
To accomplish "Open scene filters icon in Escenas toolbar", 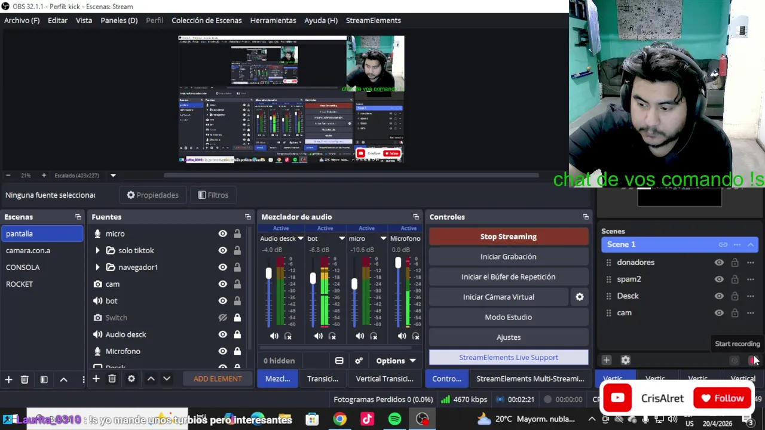I will 44,379.
